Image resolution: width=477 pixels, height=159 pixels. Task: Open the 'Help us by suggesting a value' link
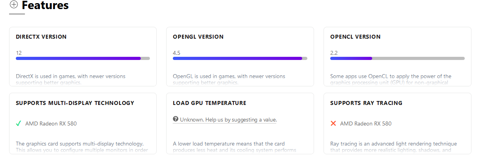[228, 120]
